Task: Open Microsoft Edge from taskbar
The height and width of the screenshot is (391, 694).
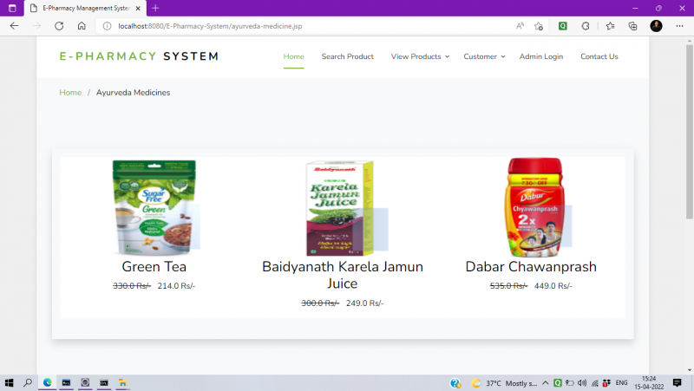Action: point(48,382)
